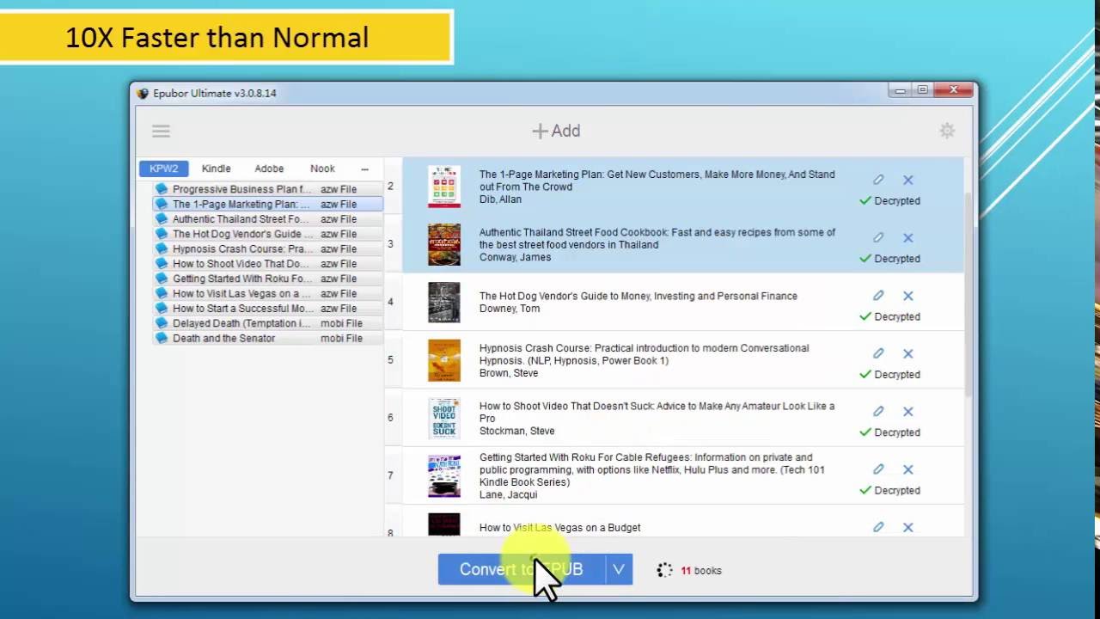The image size is (1100, 619).
Task: Remove Getting Started With Roku from list
Action: tap(907, 469)
